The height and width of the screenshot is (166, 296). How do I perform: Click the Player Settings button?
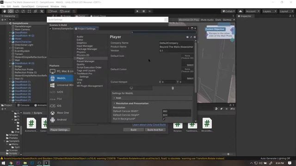[60, 130]
